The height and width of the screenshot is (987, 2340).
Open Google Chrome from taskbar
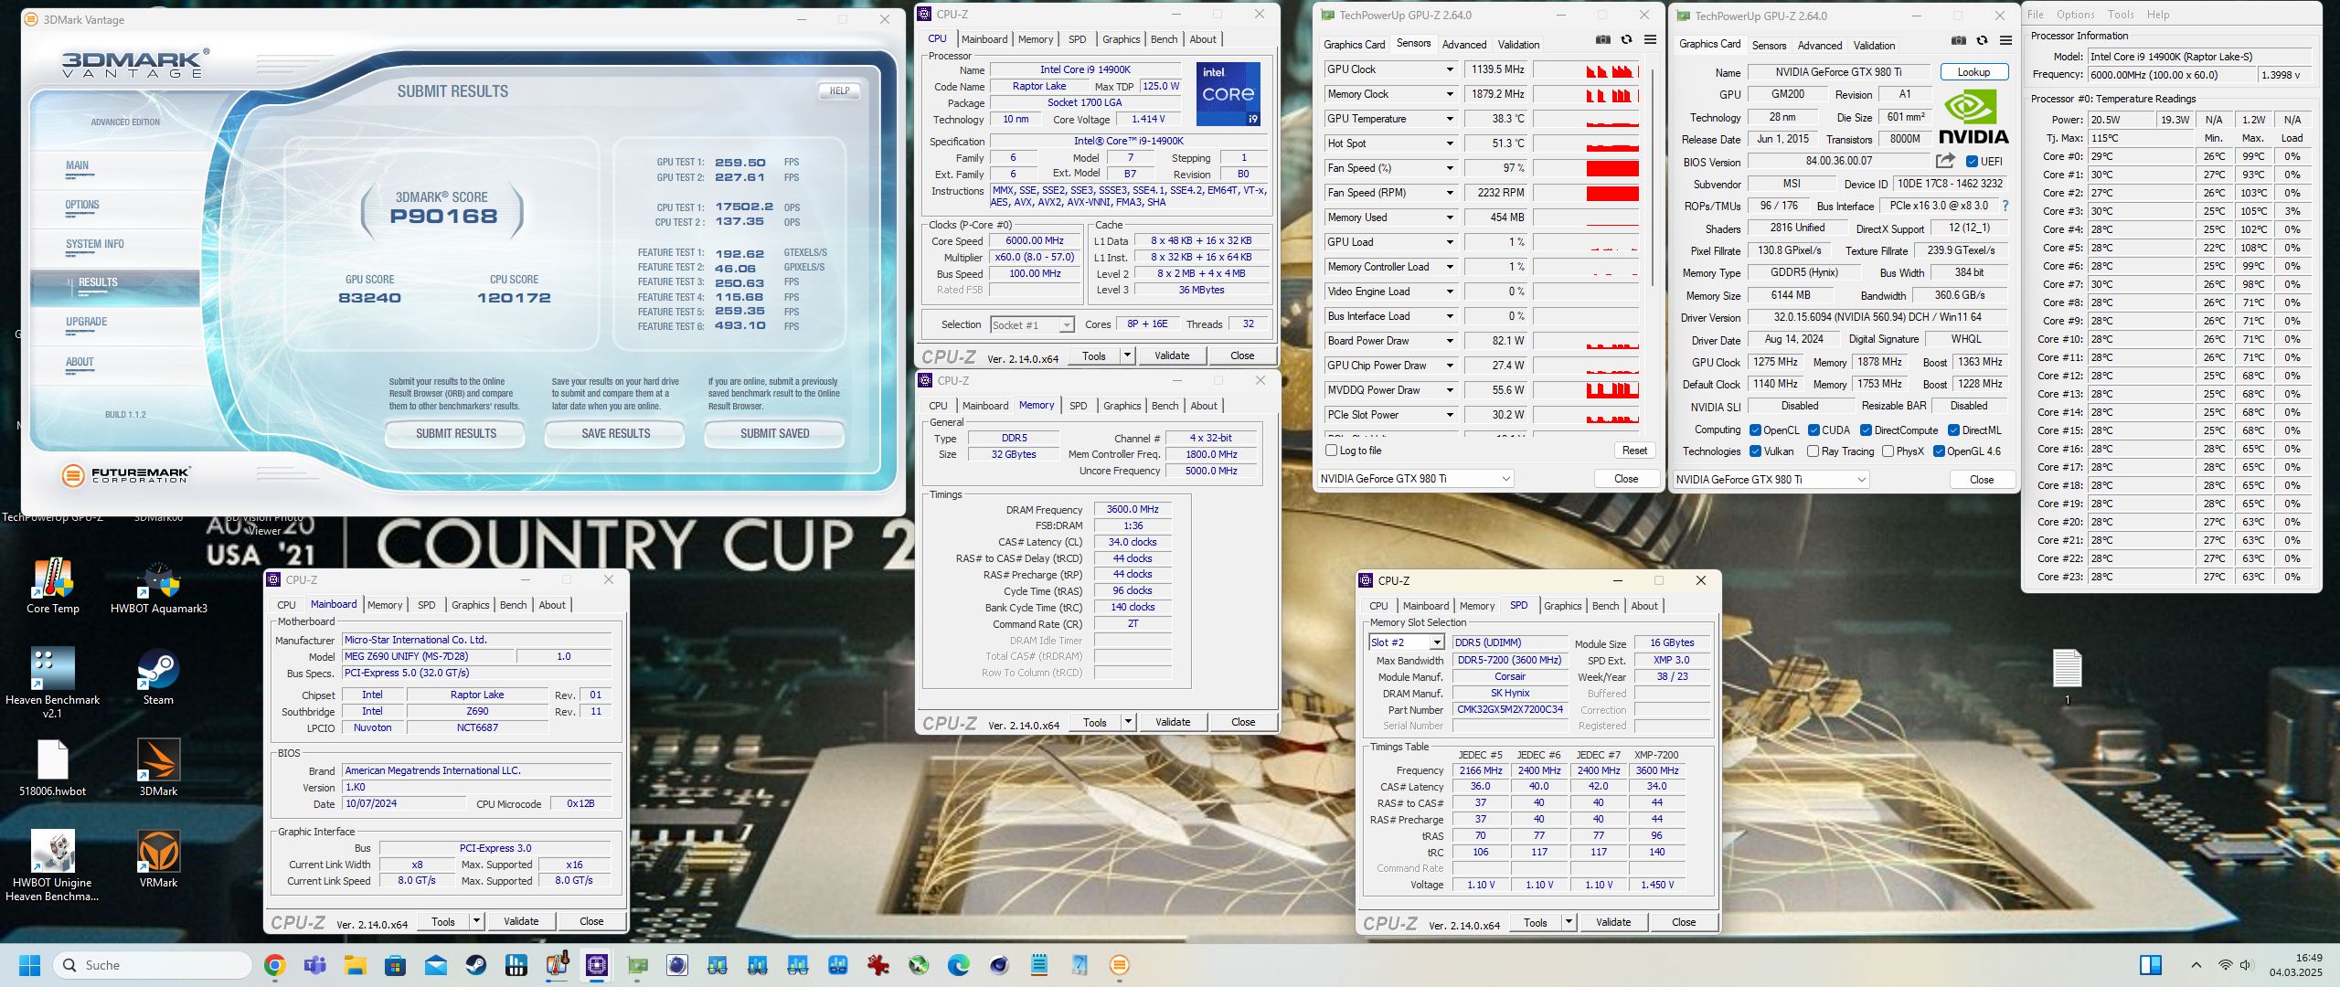pos(274,965)
